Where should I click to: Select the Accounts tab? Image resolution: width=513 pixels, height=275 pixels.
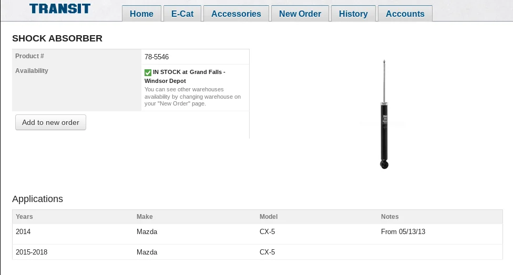(405, 14)
